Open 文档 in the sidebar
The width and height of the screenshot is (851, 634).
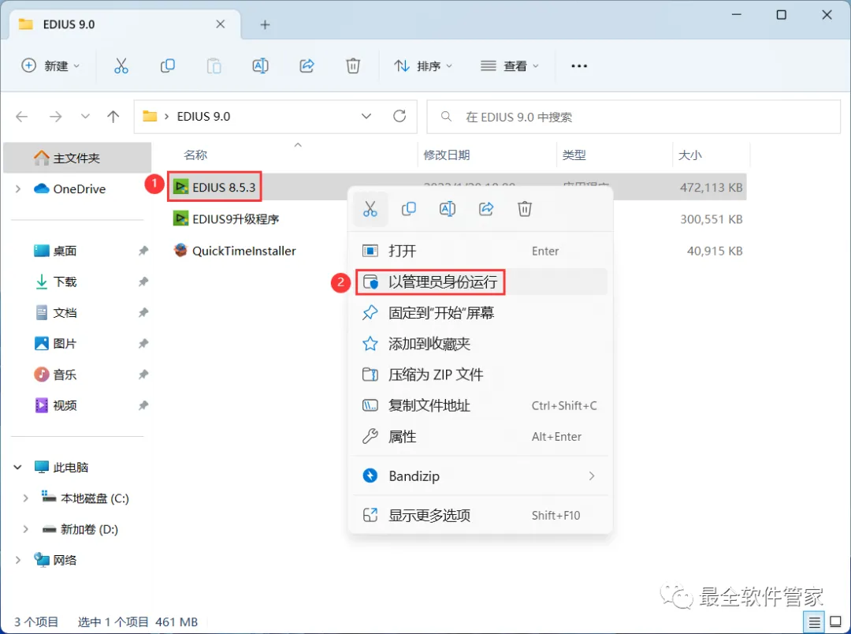pos(65,313)
